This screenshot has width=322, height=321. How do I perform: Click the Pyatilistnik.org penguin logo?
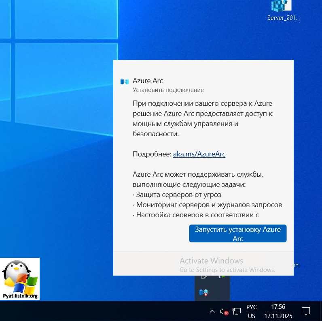(20, 279)
